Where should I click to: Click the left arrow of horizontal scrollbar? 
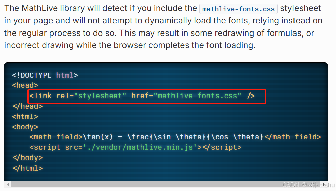(8, 184)
